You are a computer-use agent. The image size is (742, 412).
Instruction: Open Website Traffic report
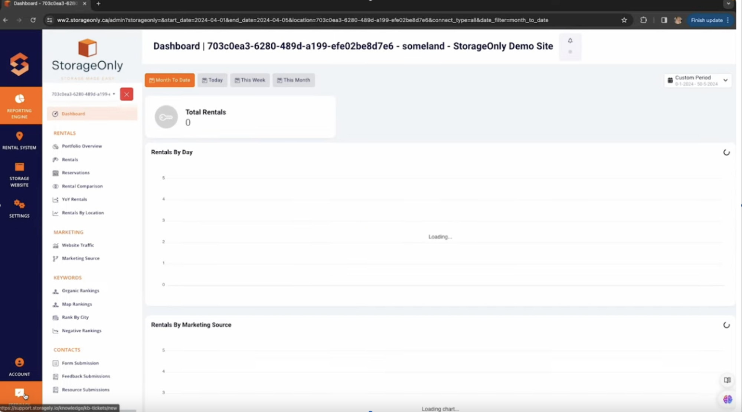click(78, 245)
